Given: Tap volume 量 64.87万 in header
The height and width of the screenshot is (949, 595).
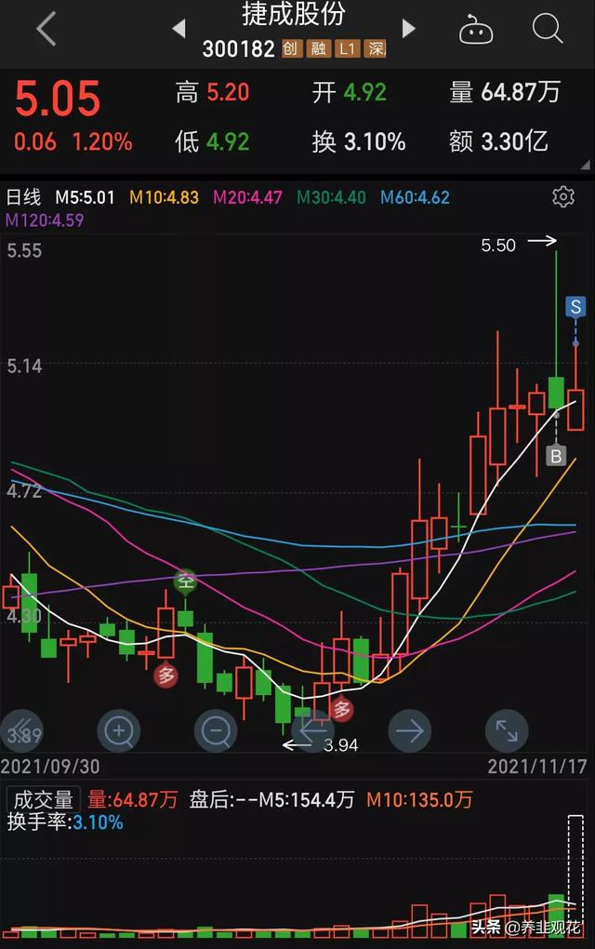Looking at the screenshot, I should pos(504,93).
